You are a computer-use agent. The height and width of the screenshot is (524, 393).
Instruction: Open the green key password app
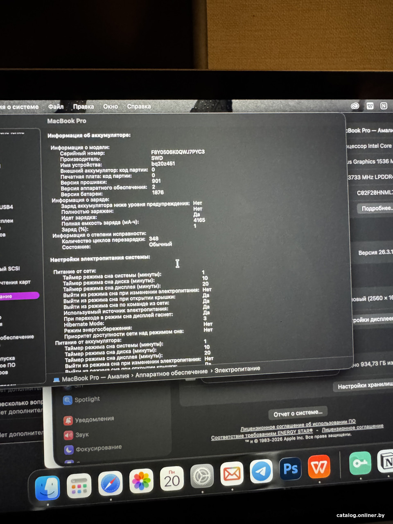[360, 463]
